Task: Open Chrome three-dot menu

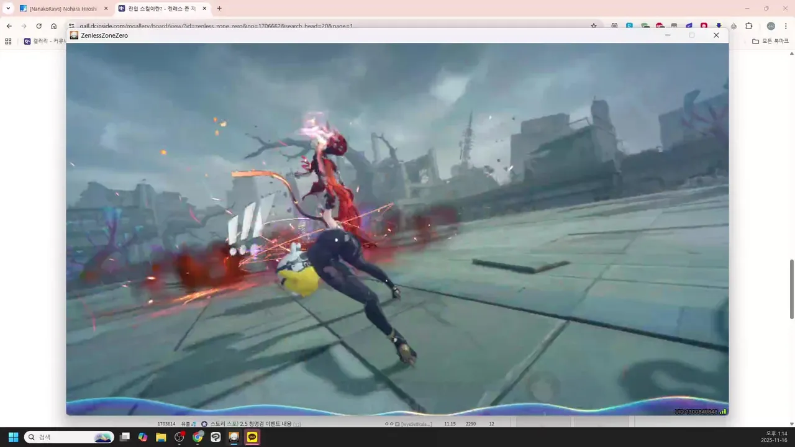Action: pyautogui.click(x=786, y=26)
